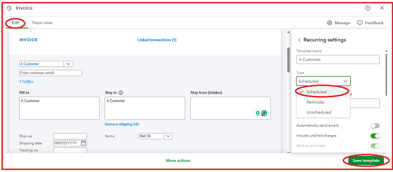The height and width of the screenshot is (172, 393).
Task: Click the Ship to info icon
Action: (120, 93)
